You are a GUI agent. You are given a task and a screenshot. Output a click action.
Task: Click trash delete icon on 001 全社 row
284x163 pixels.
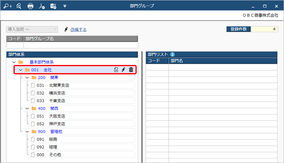click(x=131, y=69)
